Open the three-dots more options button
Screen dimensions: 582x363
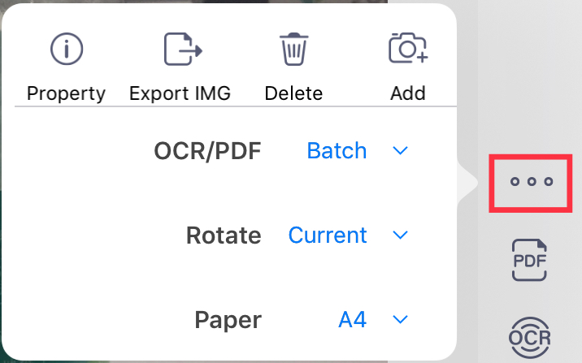point(531,181)
